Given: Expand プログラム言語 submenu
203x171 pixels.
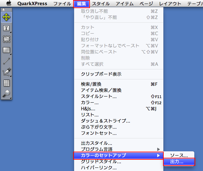Looking at the screenshot, I should 119,149.
